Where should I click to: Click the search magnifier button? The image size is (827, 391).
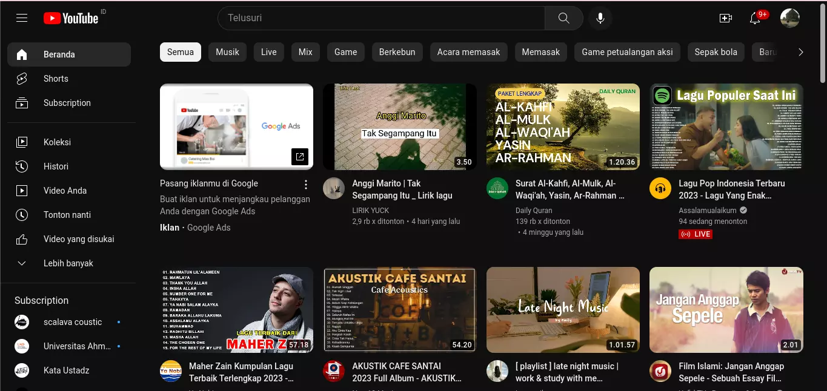563,18
